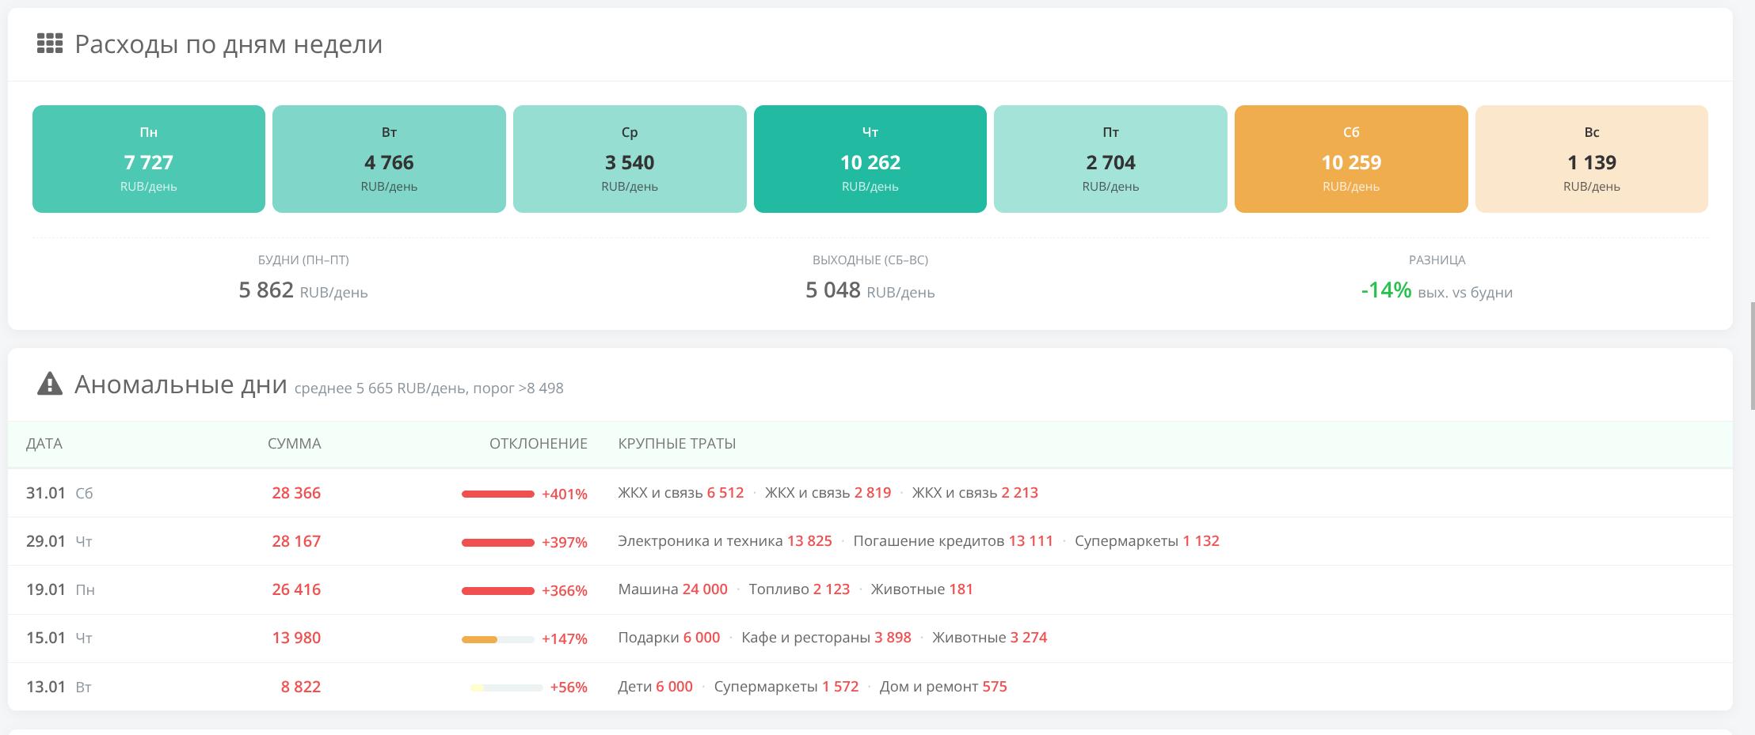This screenshot has height=735, width=1755.
Task: Click the +366% deviation bar for 19.01
Action: click(497, 590)
